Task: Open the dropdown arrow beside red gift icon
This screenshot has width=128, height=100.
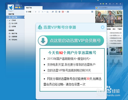Action: [65, 12]
